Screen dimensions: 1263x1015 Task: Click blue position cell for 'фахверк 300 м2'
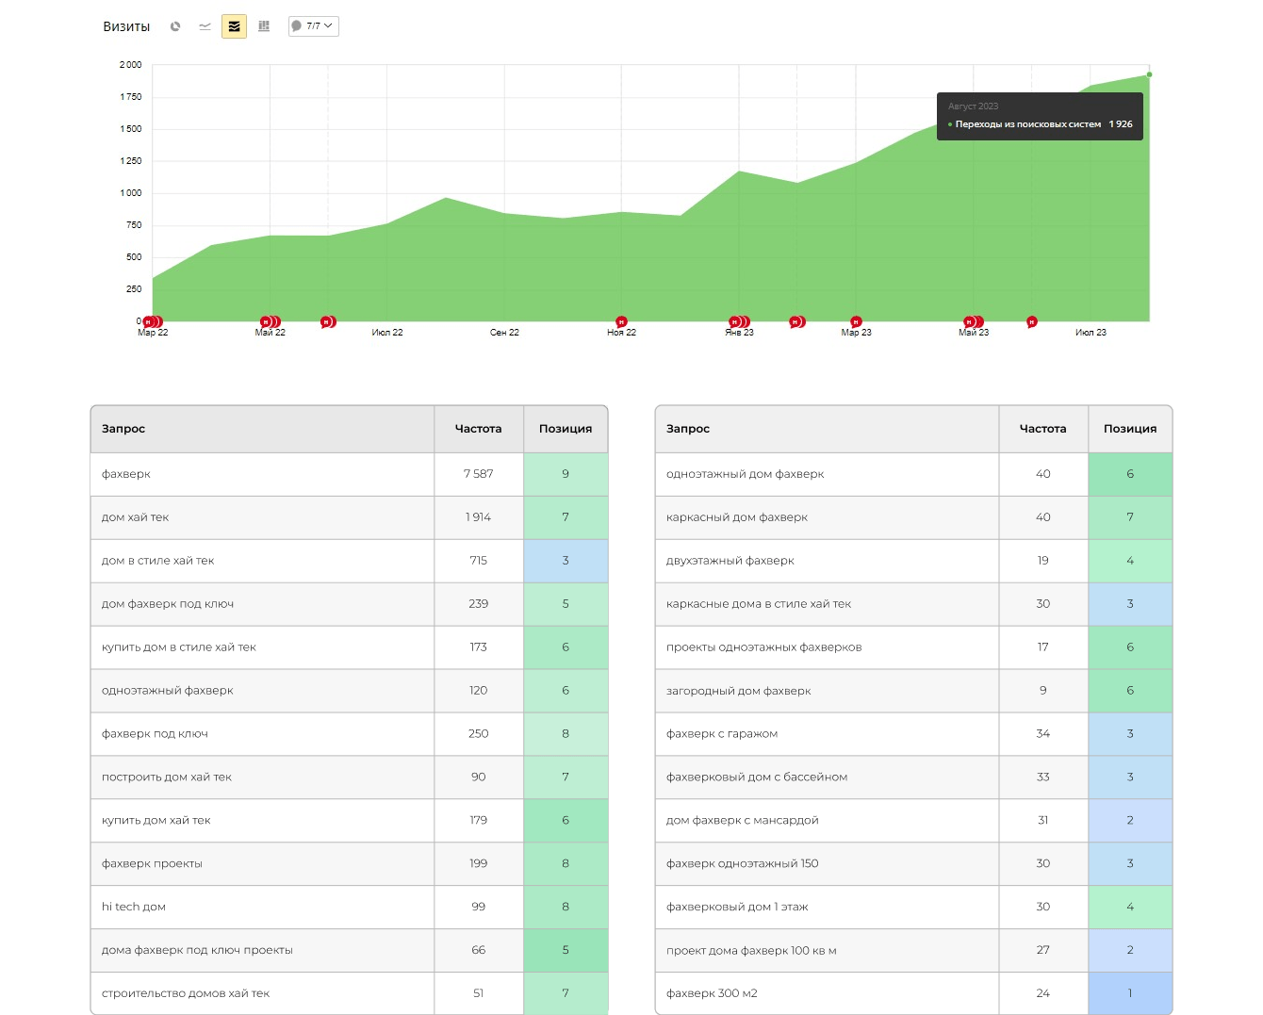(1130, 993)
